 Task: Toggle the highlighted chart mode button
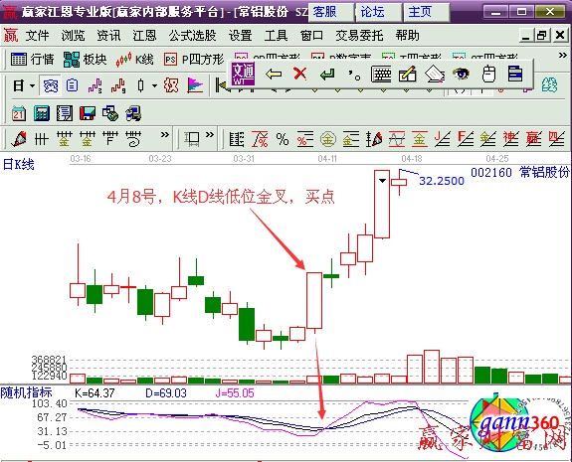click(x=51, y=86)
